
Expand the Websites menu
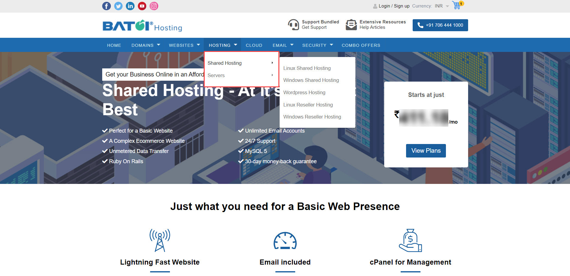pyautogui.click(x=184, y=45)
